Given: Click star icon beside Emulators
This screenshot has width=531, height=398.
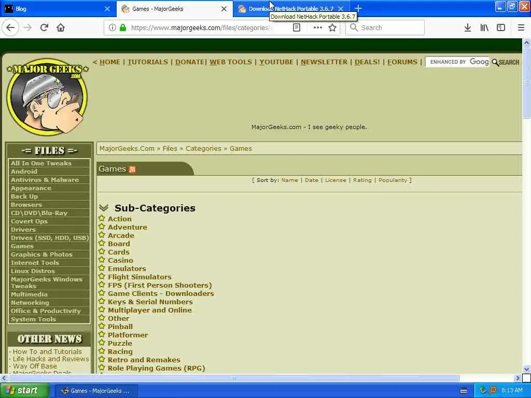Looking at the screenshot, I should pyautogui.click(x=102, y=268).
